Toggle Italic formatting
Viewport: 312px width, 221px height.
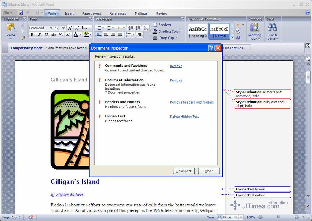(39, 35)
